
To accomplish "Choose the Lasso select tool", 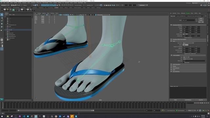I will coord(2,18).
